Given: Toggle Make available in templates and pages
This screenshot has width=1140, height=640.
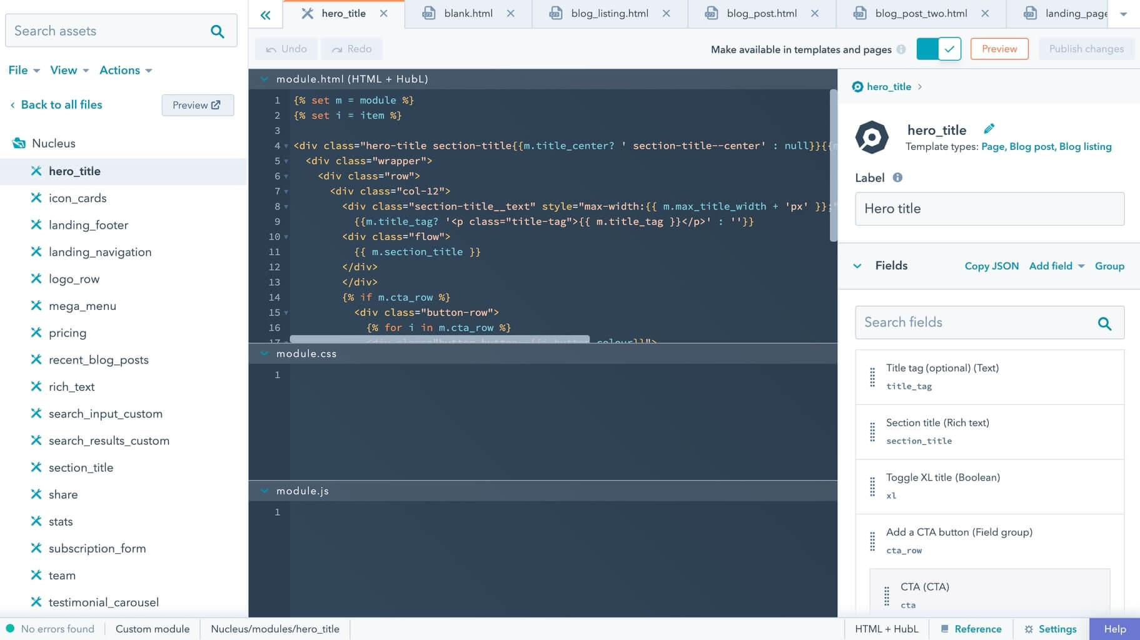Looking at the screenshot, I should [938, 48].
